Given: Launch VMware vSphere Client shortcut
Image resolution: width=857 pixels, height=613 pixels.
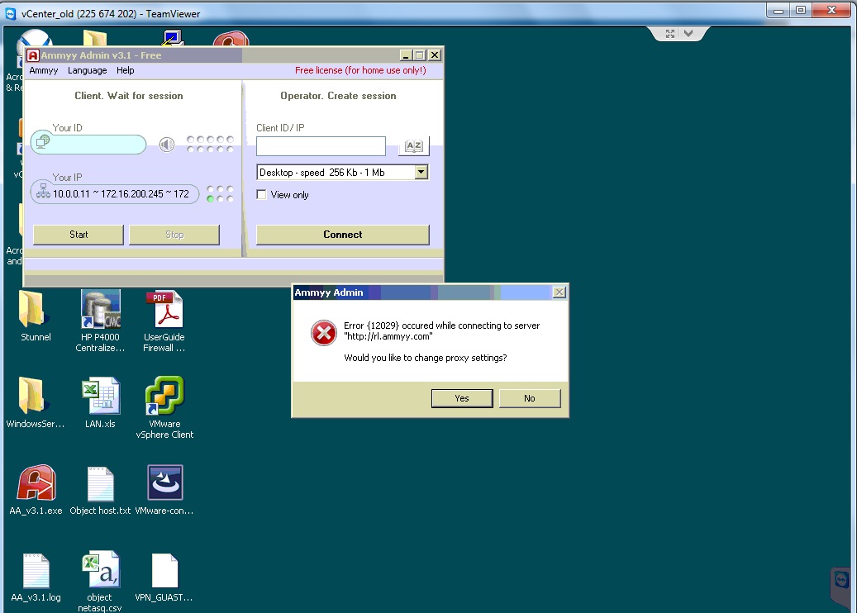Looking at the screenshot, I should point(164,396).
